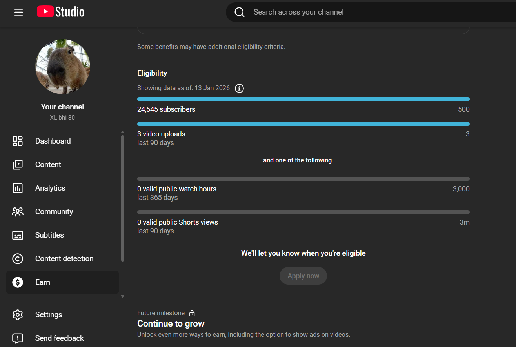Click the capybara channel profile picture
Image resolution: width=516 pixels, height=347 pixels.
pos(63,67)
